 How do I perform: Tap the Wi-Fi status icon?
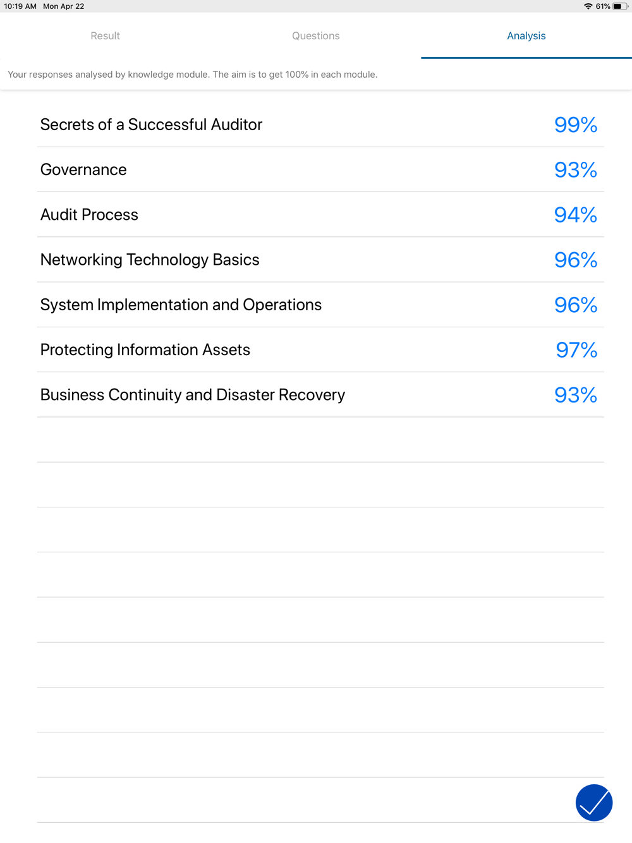coord(588,6)
